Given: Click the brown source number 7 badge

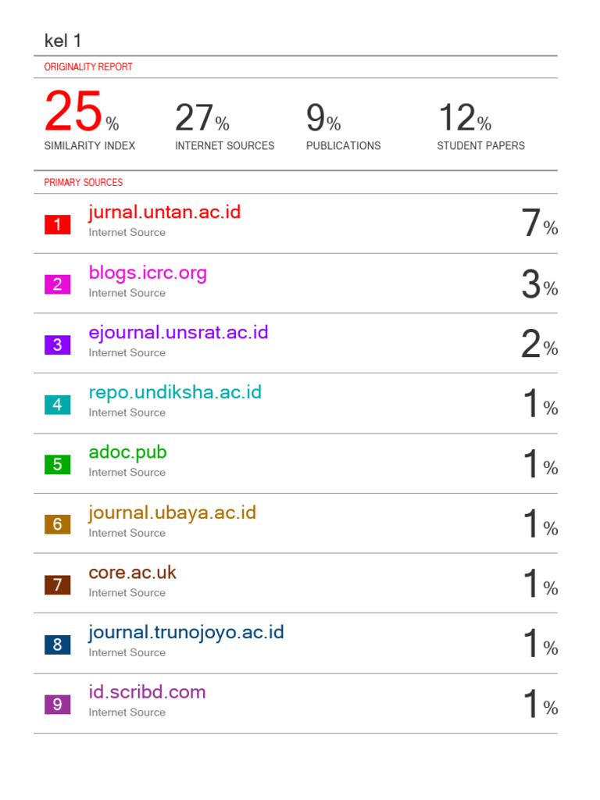Looking at the screenshot, I should 57,584.
